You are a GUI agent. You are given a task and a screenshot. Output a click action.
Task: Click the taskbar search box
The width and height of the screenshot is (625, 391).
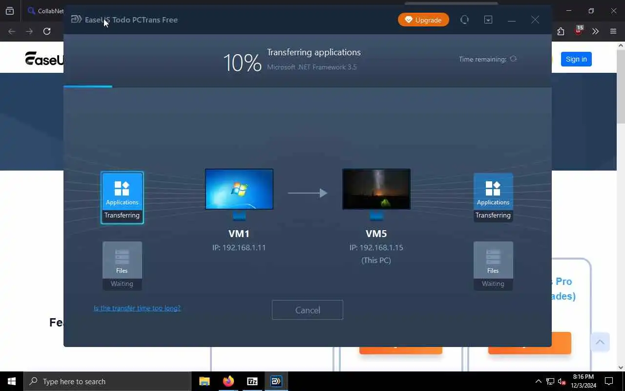[x=107, y=381]
